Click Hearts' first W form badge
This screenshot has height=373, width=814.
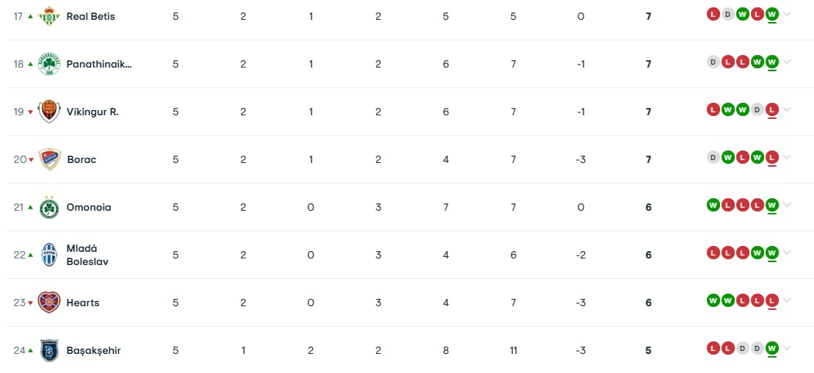(x=713, y=300)
